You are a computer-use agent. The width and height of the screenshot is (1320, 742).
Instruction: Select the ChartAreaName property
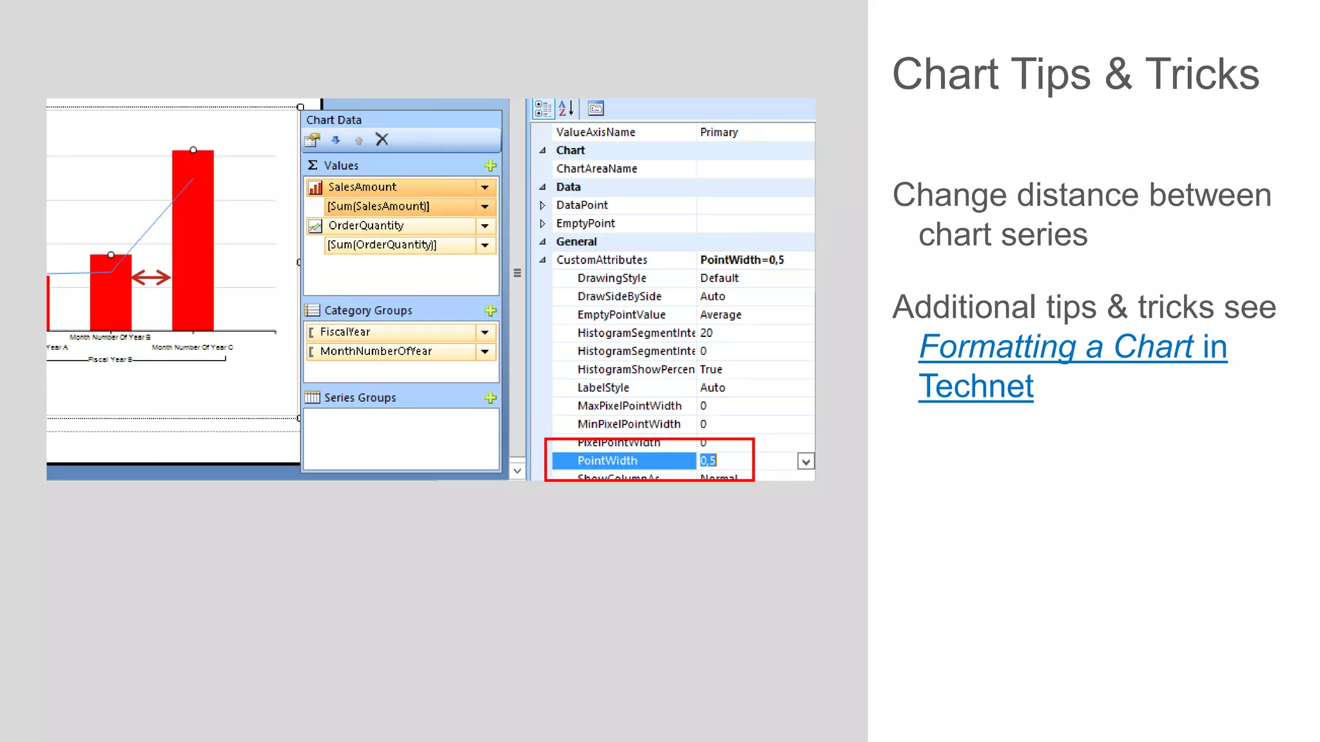point(597,169)
